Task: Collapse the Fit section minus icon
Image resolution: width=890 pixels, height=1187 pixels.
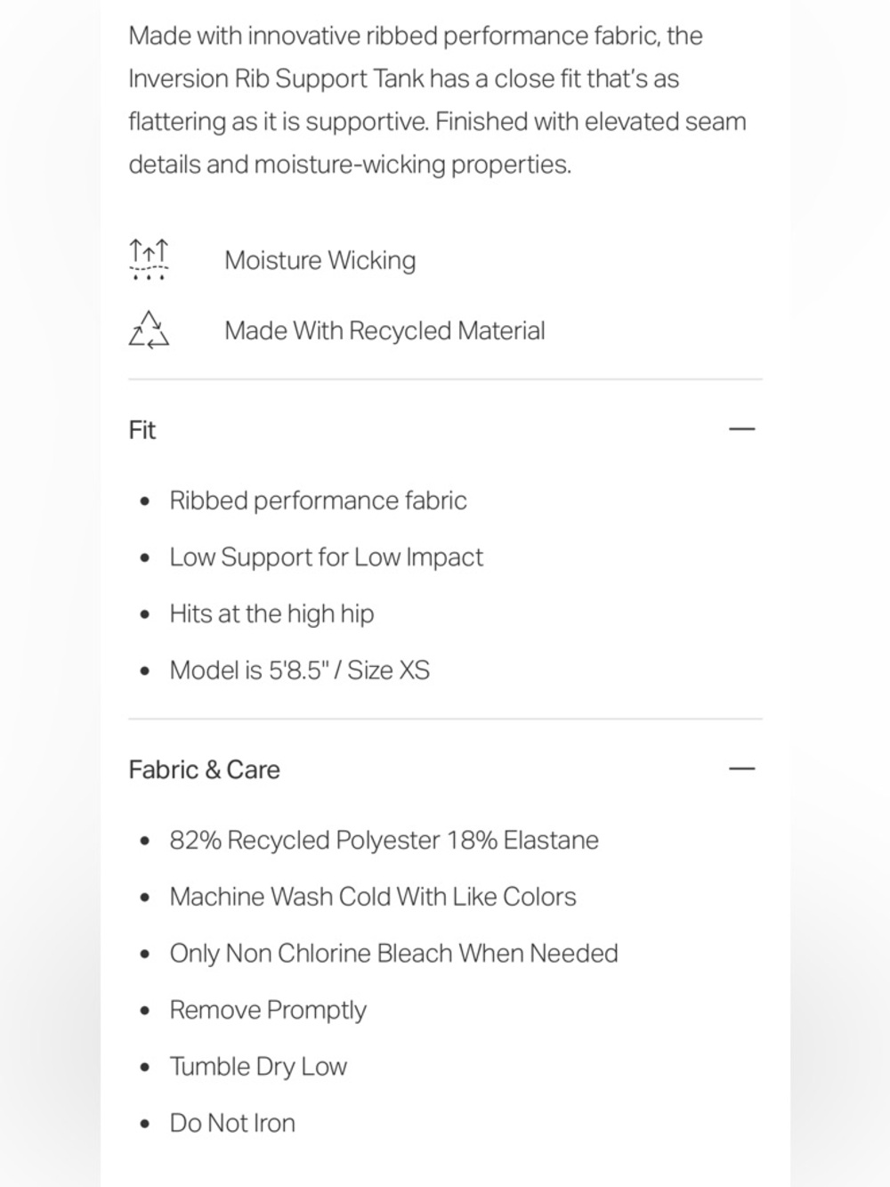Action: (741, 429)
